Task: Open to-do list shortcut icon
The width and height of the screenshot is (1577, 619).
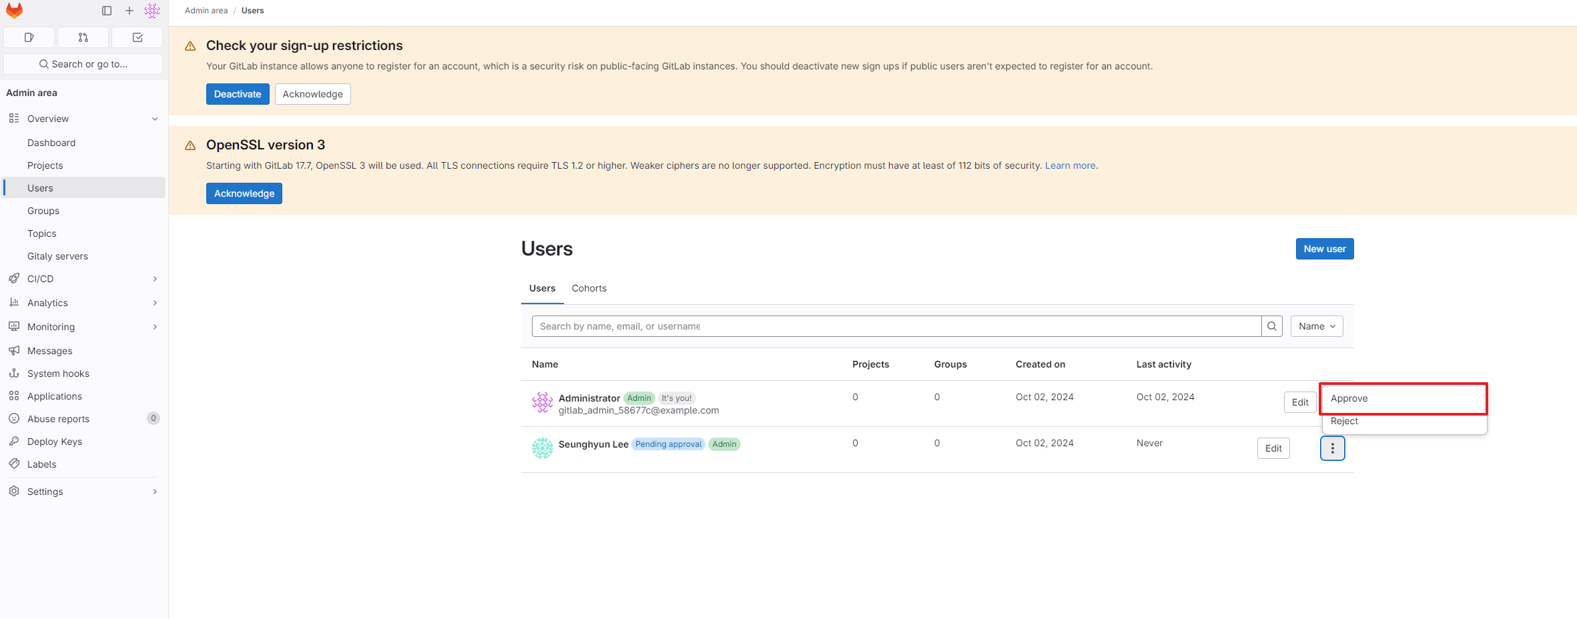Action: [137, 37]
